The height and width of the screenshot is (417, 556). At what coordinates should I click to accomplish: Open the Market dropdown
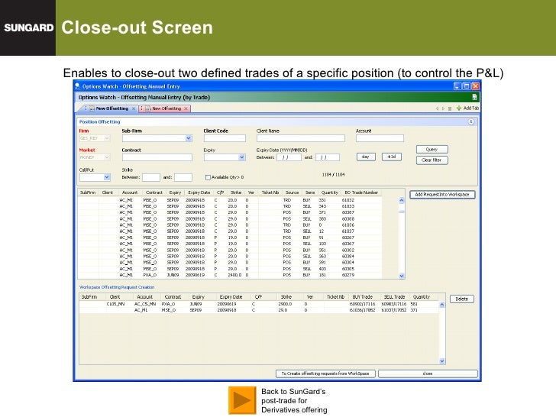tap(107, 157)
